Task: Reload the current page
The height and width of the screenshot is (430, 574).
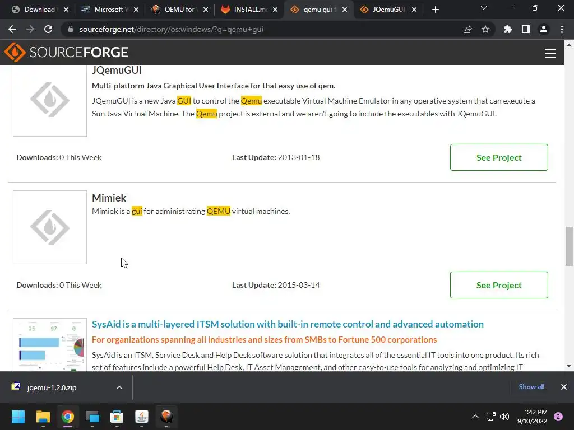Action: 48,29
